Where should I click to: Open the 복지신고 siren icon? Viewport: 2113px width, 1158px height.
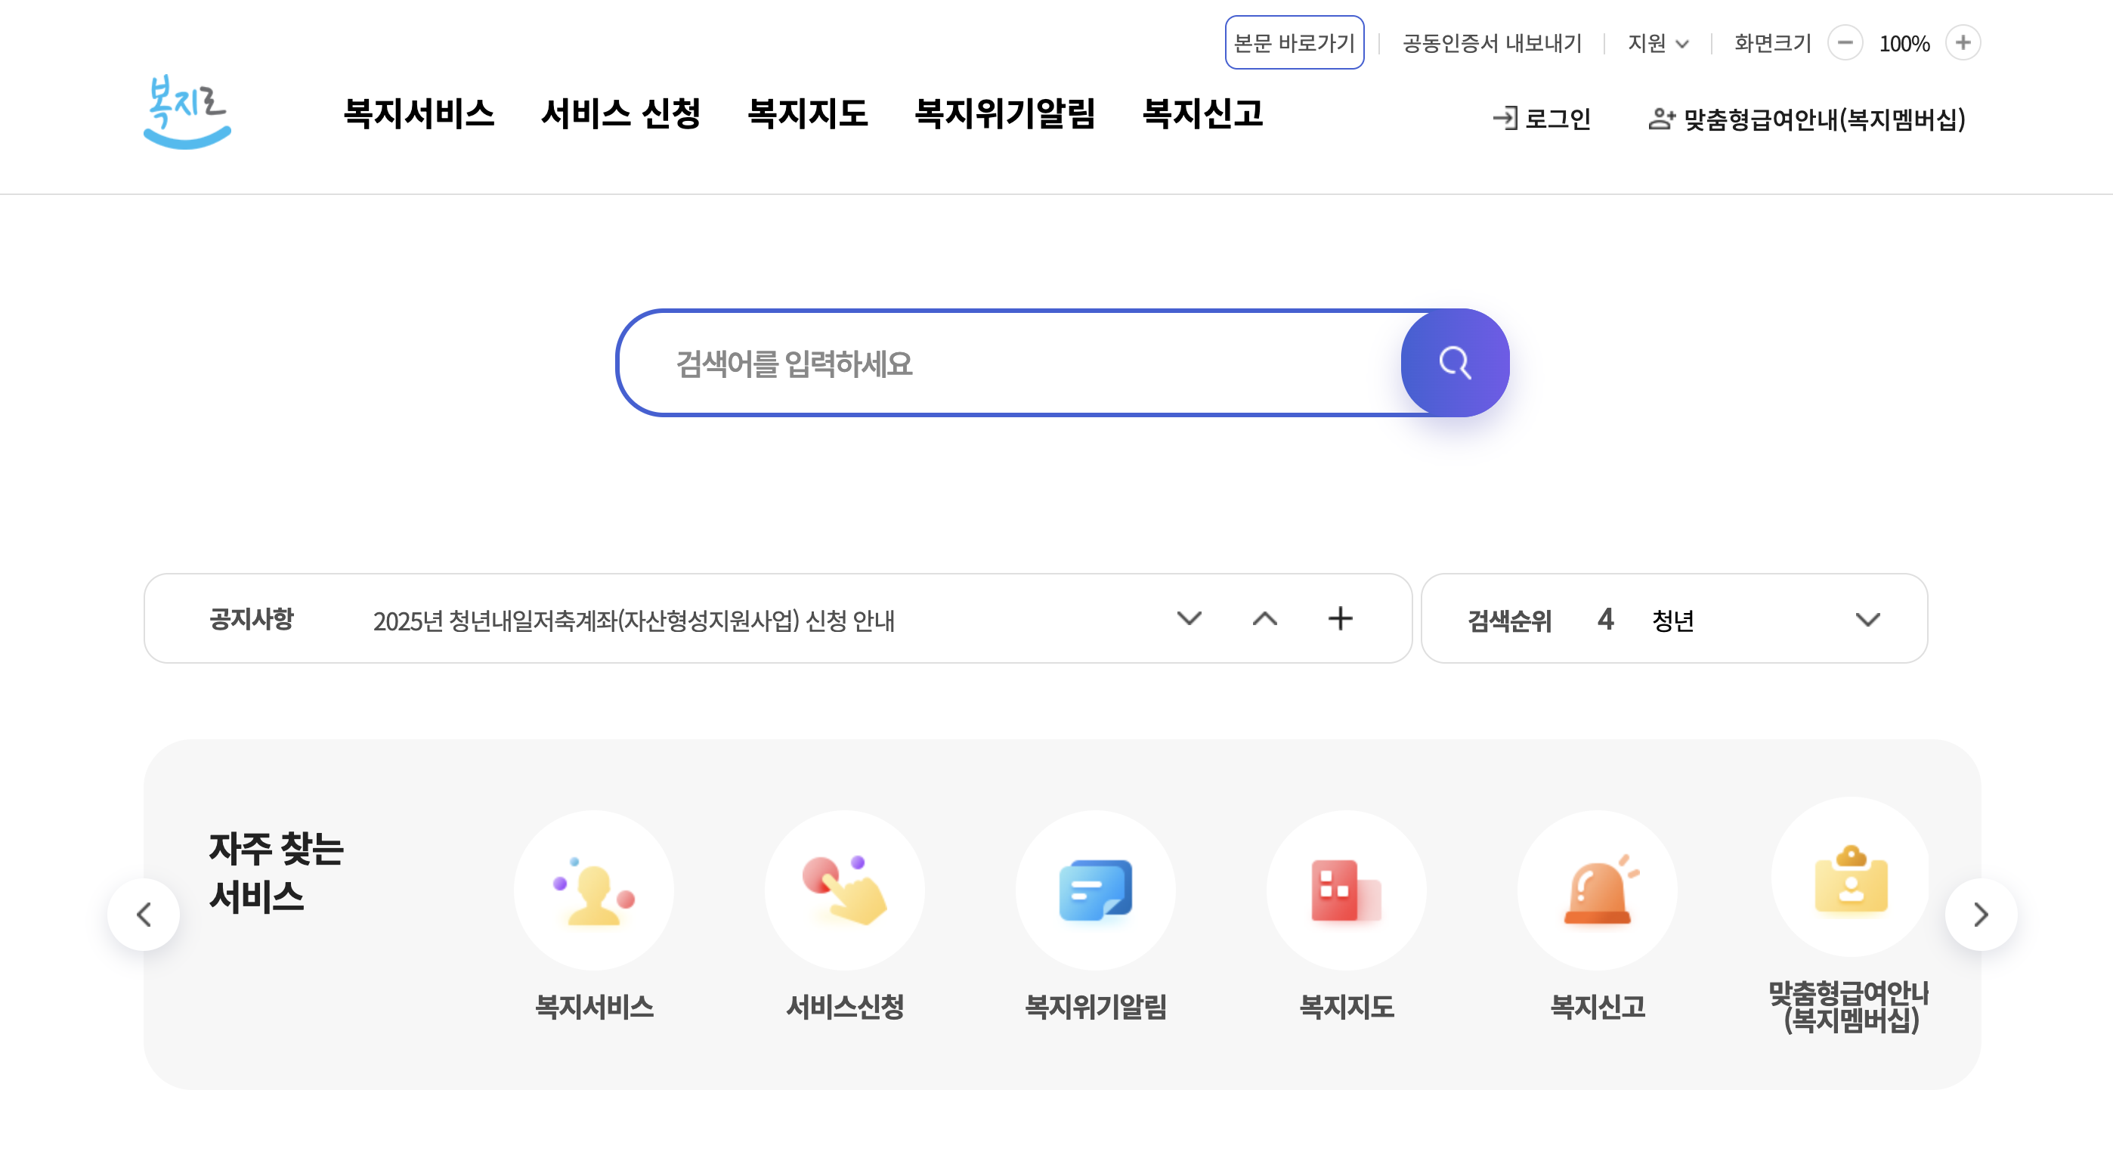(1597, 891)
